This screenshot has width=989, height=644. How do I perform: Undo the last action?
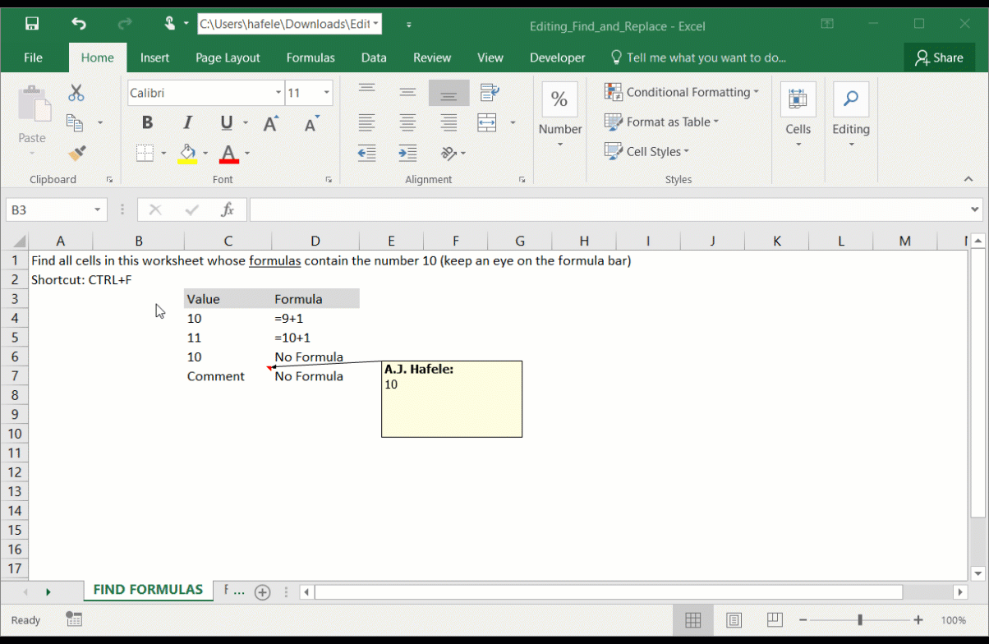[x=78, y=24]
